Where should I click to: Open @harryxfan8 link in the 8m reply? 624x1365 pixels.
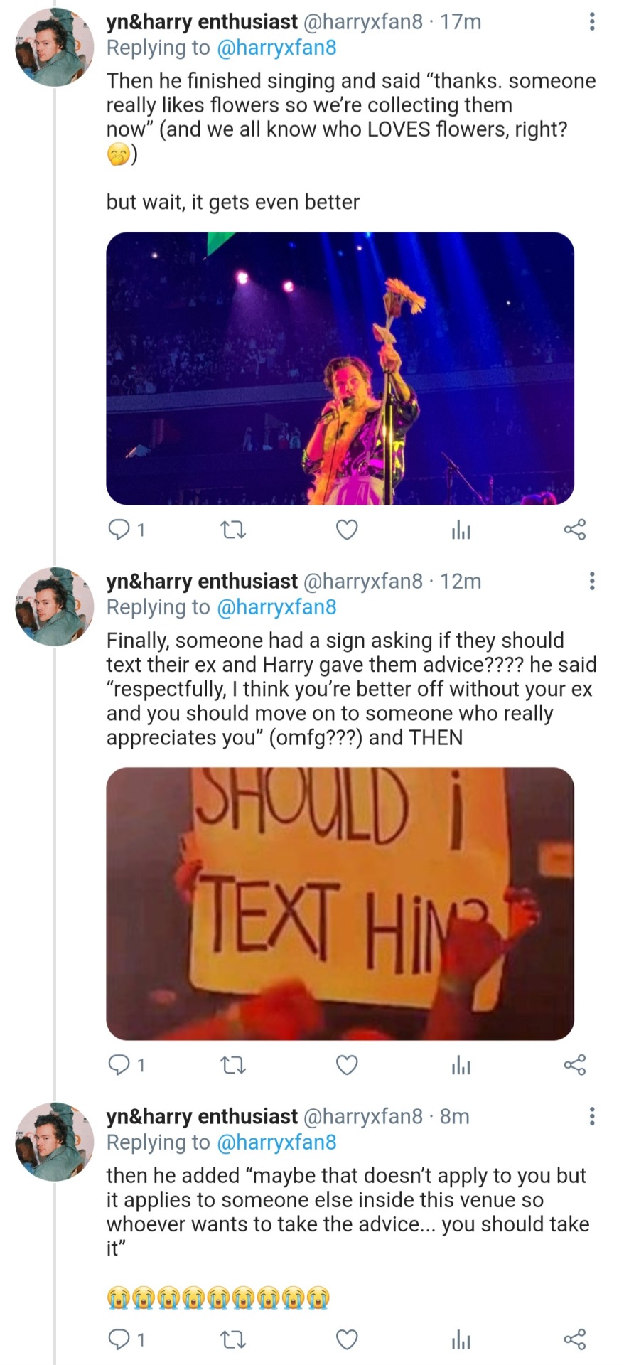[x=276, y=1142]
